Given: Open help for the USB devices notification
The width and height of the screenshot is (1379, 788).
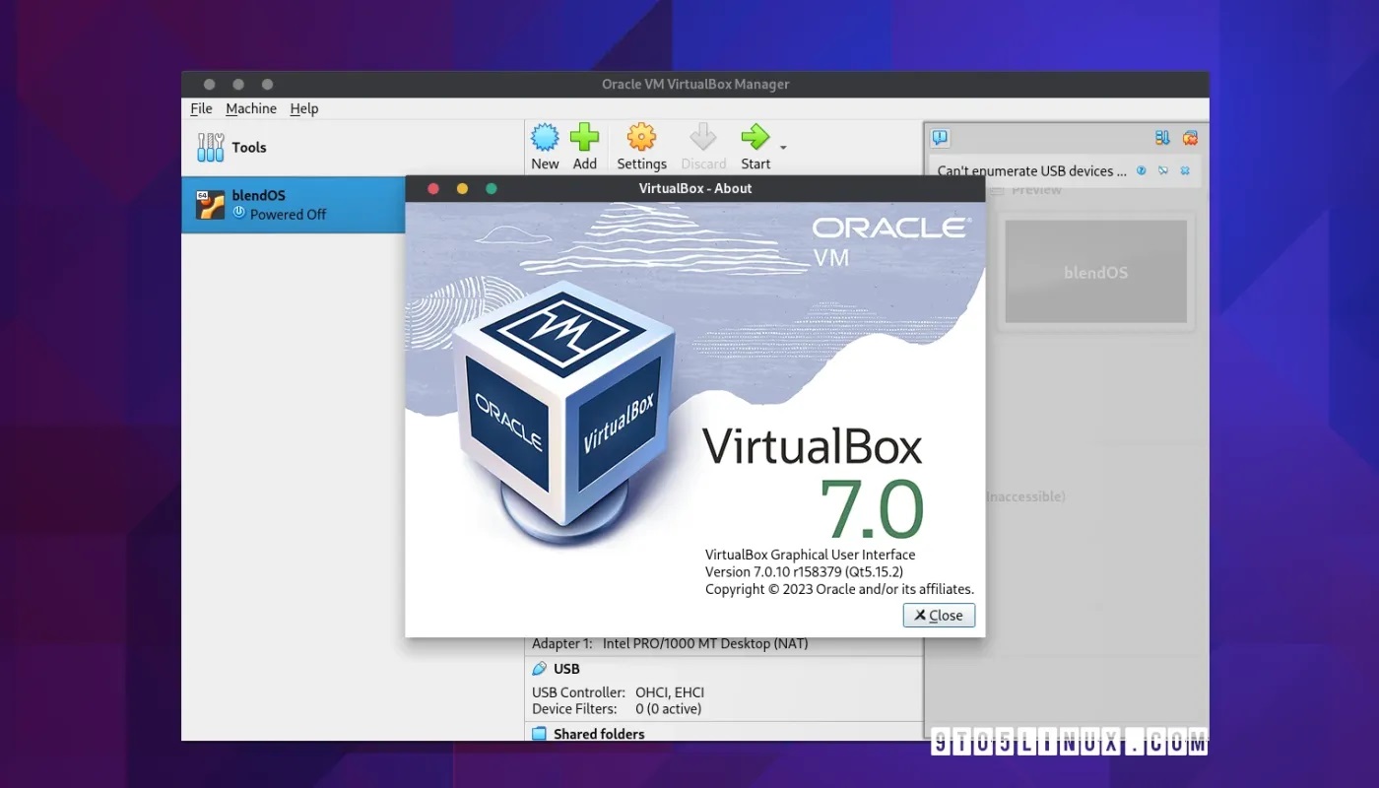Looking at the screenshot, I should click(1141, 170).
